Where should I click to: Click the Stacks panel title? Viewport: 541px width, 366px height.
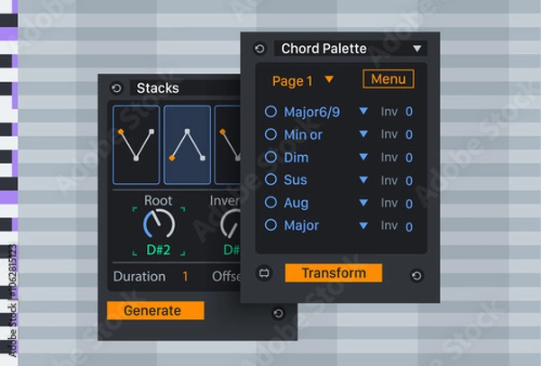158,88
